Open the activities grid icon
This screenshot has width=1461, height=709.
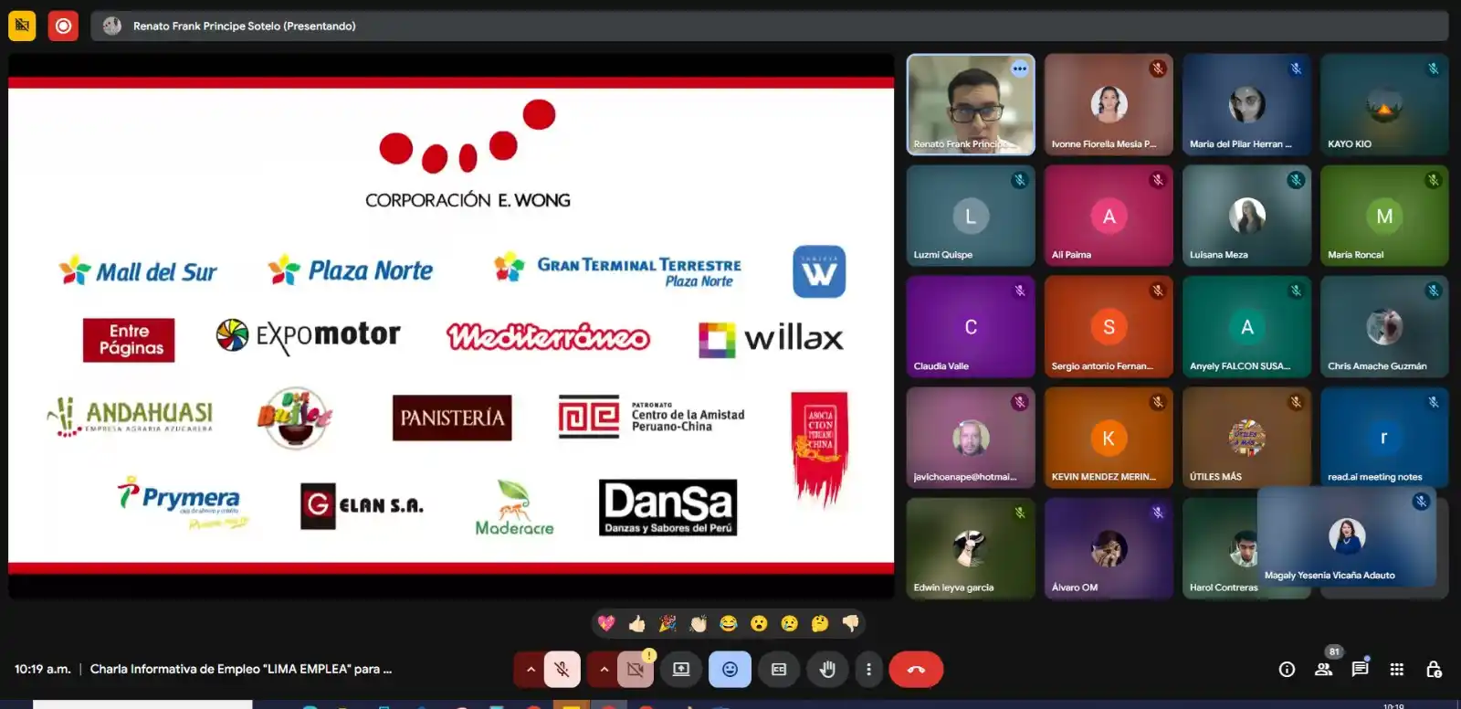tap(1396, 670)
